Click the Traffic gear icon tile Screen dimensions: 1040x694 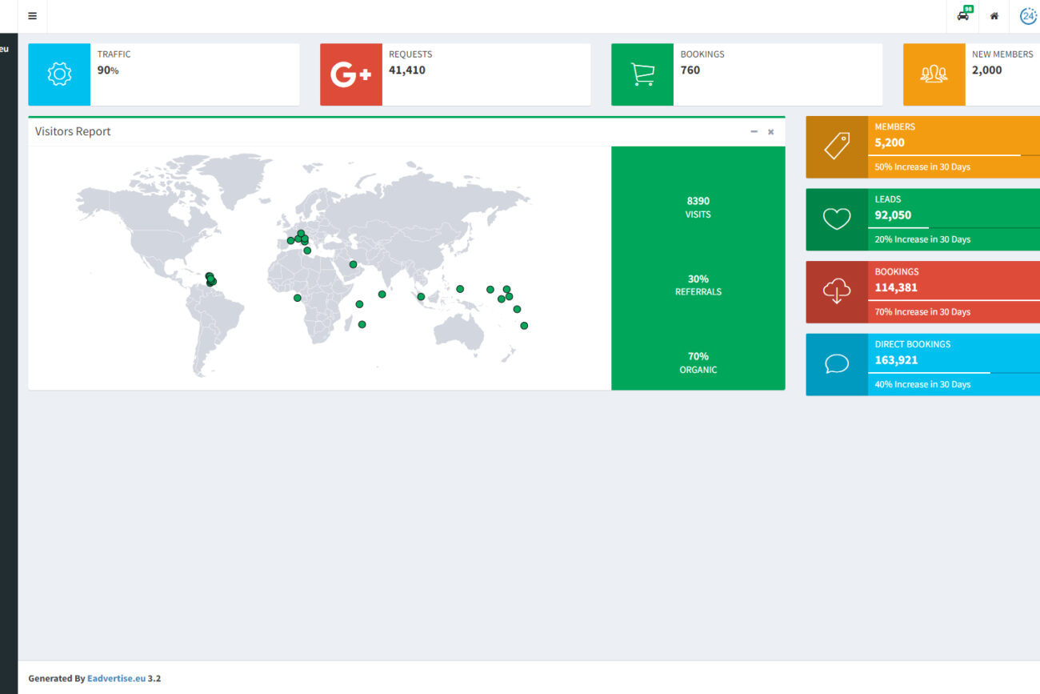tap(59, 74)
